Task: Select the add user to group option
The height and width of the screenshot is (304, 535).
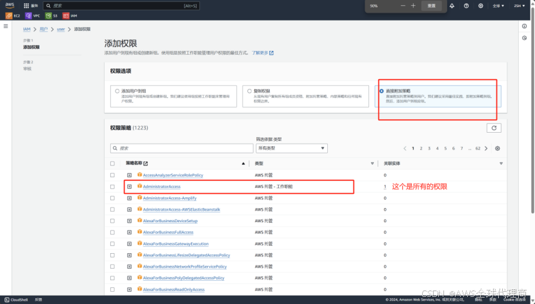Action: (x=117, y=91)
